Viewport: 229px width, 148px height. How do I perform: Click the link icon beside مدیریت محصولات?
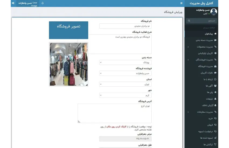coord(215,47)
